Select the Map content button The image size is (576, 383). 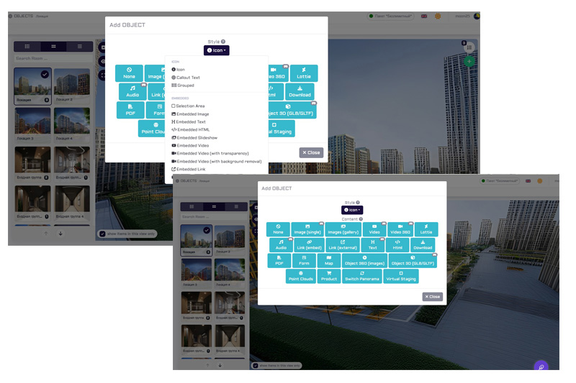click(329, 261)
